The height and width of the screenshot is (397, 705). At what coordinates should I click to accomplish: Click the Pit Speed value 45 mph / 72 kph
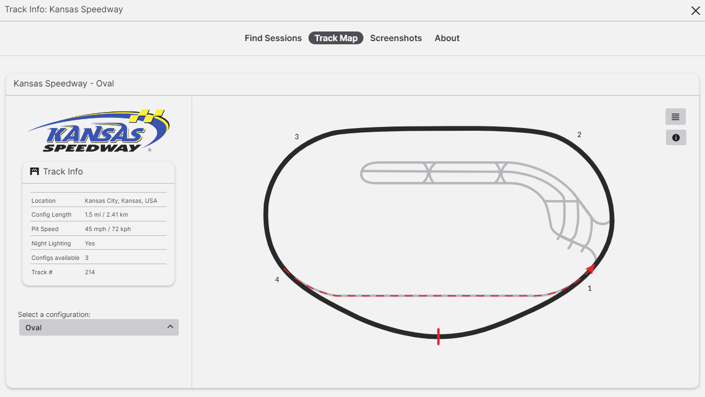108,229
